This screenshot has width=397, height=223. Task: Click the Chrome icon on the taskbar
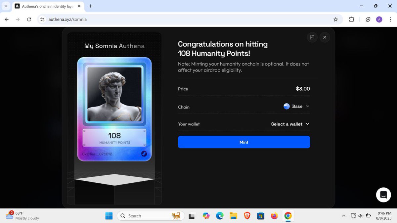[x=288, y=216]
